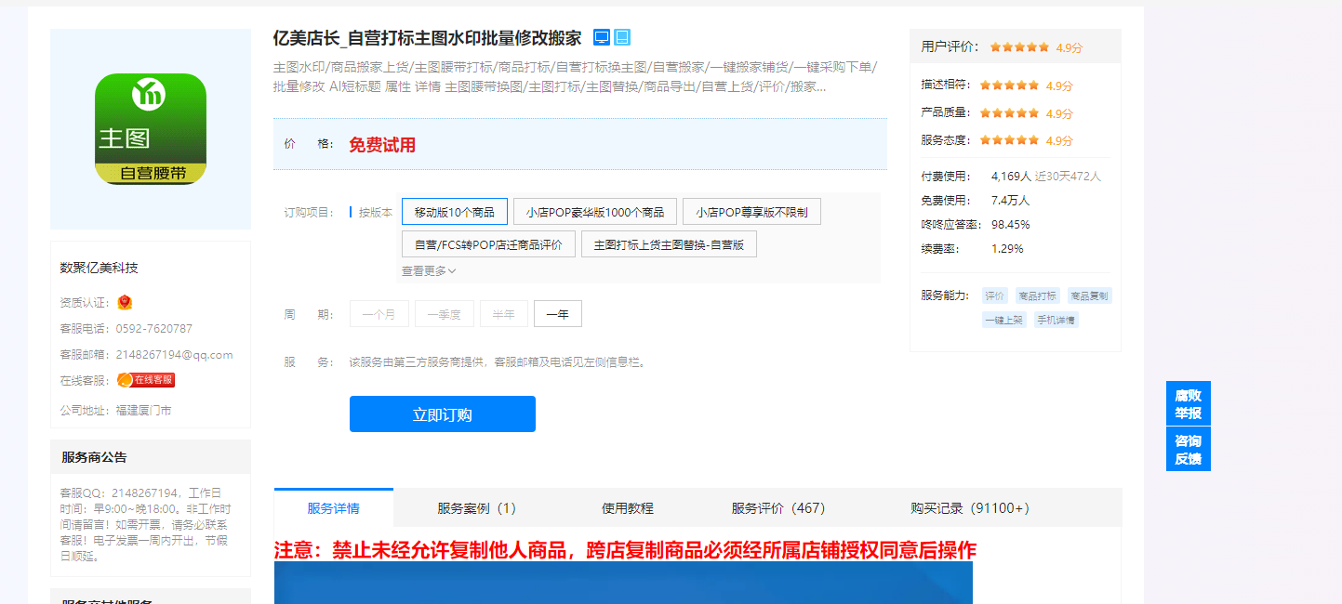
Task: Click the 腐败举报 floating button
Action: click(1188, 404)
